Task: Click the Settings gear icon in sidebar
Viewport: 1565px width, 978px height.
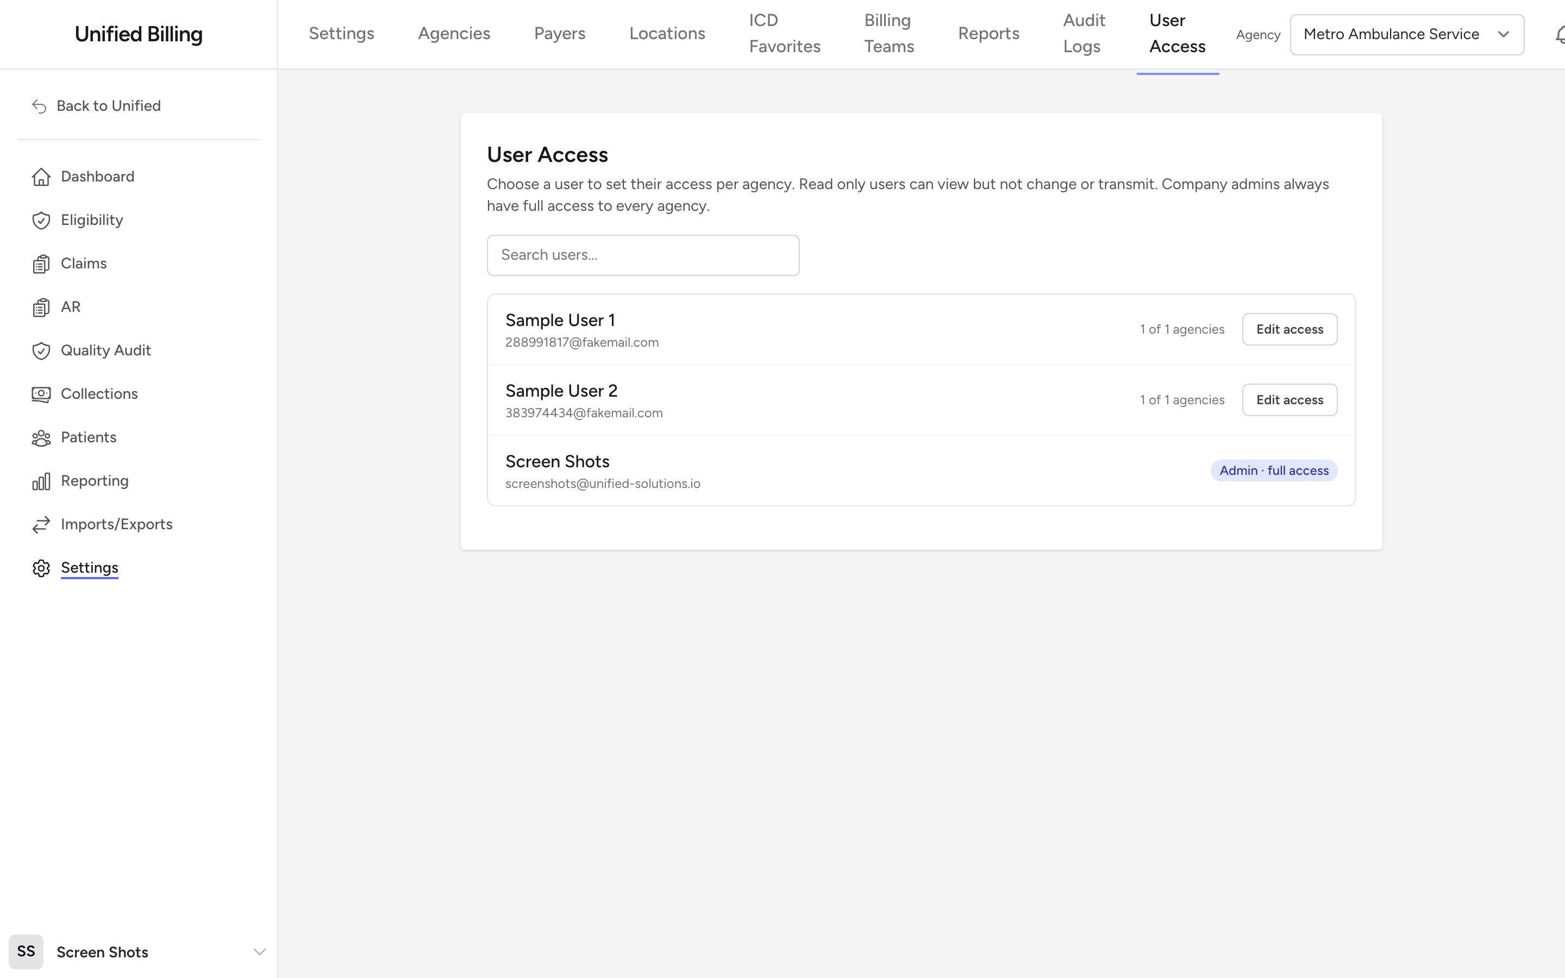Action: [41, 568]
